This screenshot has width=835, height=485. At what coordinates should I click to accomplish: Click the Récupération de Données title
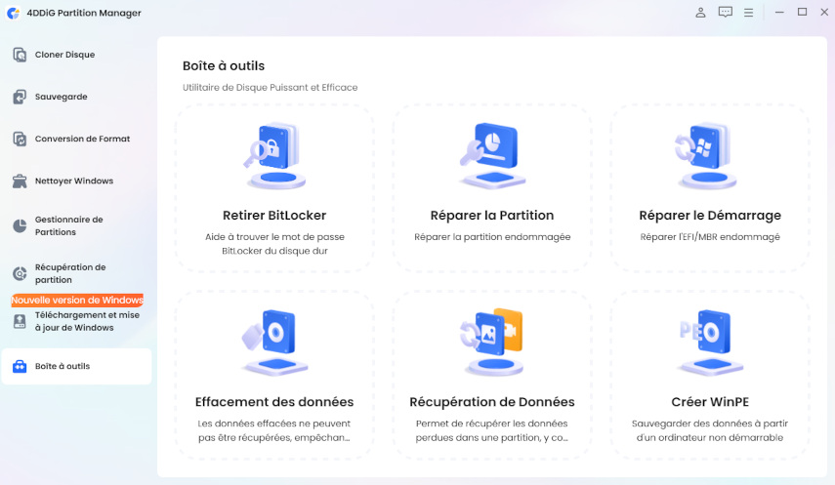(492, 402)
